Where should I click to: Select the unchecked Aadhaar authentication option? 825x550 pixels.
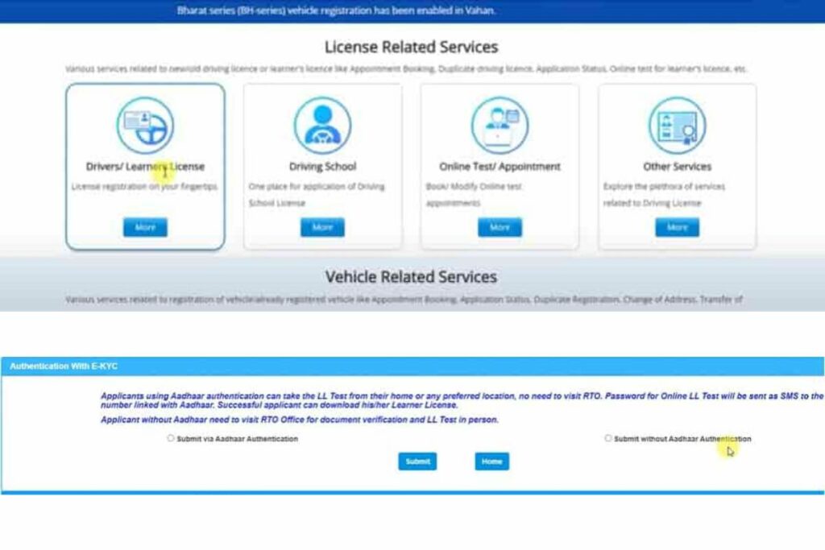(x=170, y=438)
